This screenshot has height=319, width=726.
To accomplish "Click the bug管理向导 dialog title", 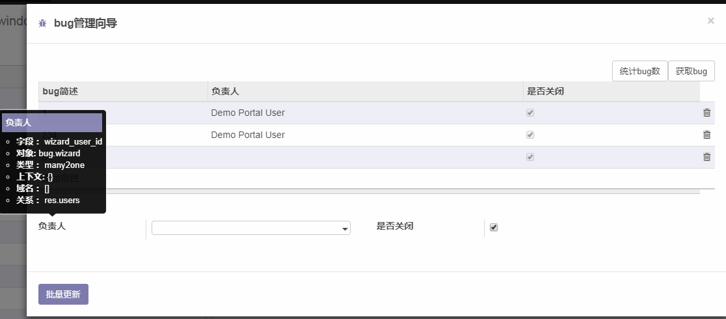I will click(x=86, y=23).
